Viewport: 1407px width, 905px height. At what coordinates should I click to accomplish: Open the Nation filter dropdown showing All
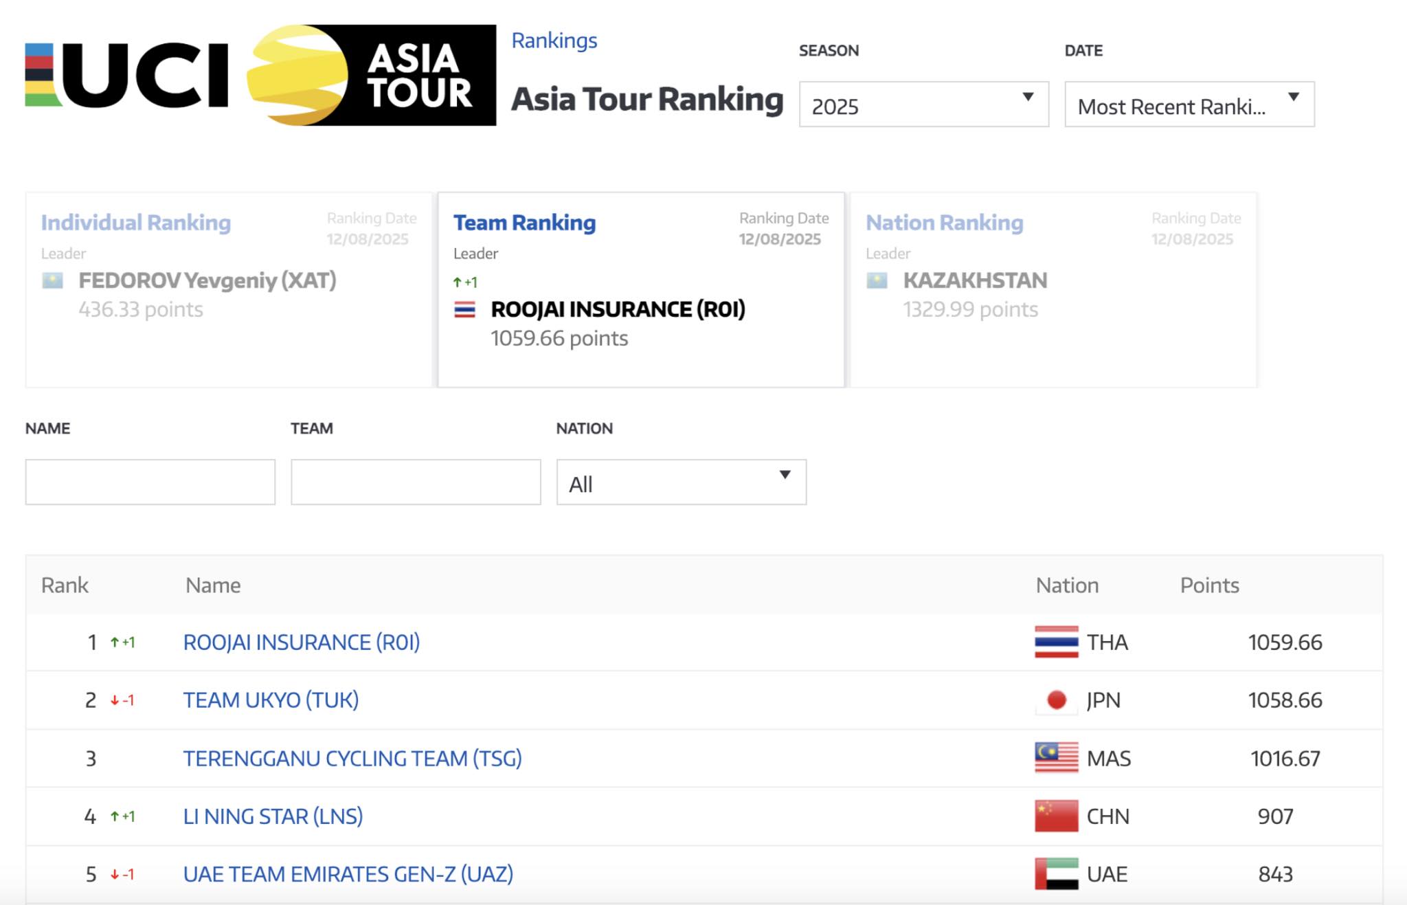point(681,482)
